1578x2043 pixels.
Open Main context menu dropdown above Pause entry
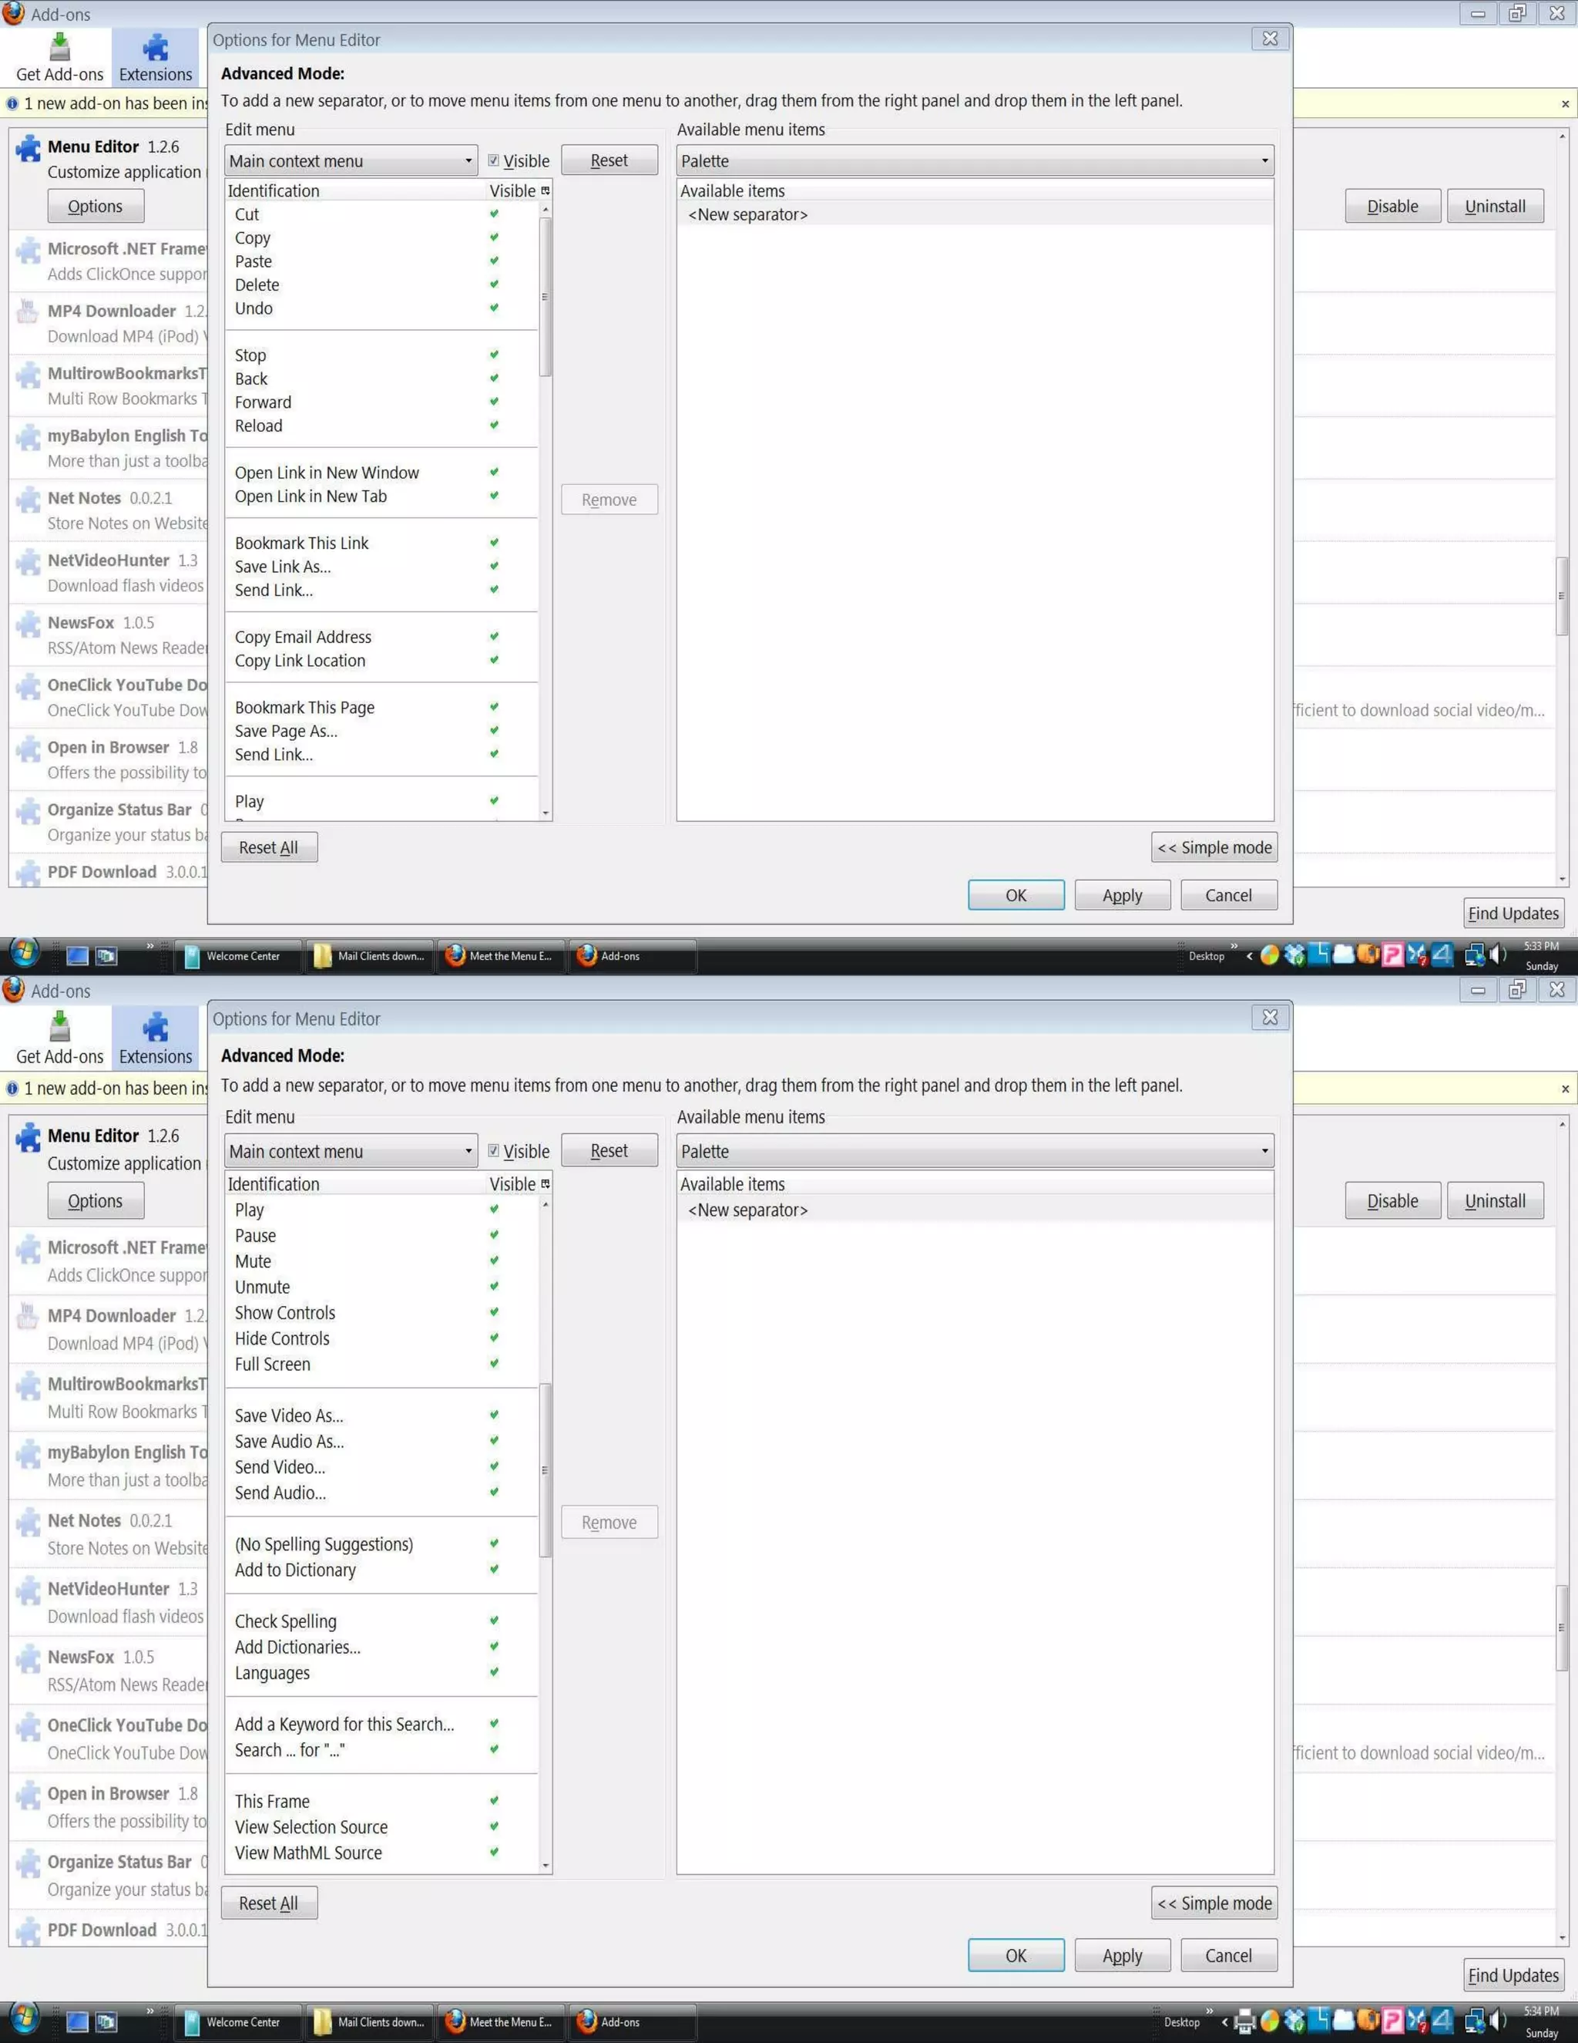(x=351, y=1152)
